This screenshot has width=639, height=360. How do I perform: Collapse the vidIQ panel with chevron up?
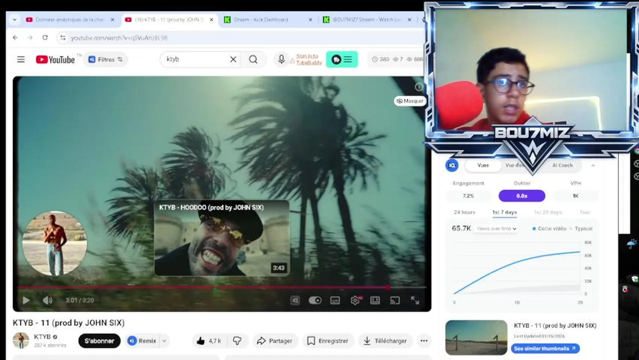click(593, 165)
